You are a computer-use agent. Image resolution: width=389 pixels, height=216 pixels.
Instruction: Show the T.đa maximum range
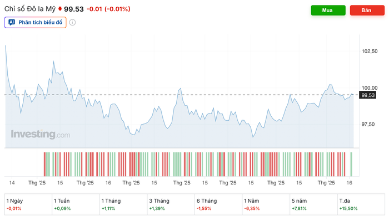[x=361, y=204]
